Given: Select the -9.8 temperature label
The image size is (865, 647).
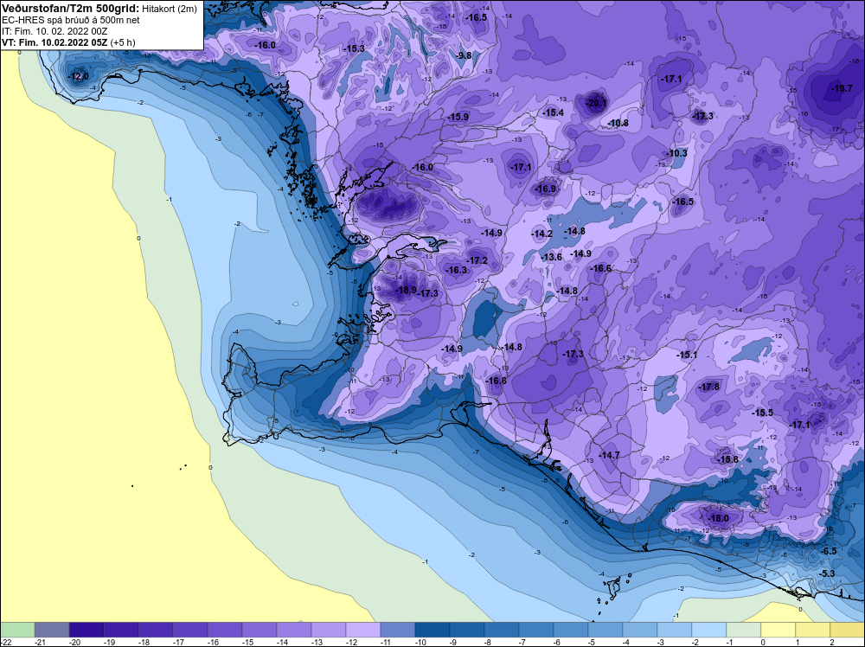Looking at the screenshot, I should click(x=464, y=55).
